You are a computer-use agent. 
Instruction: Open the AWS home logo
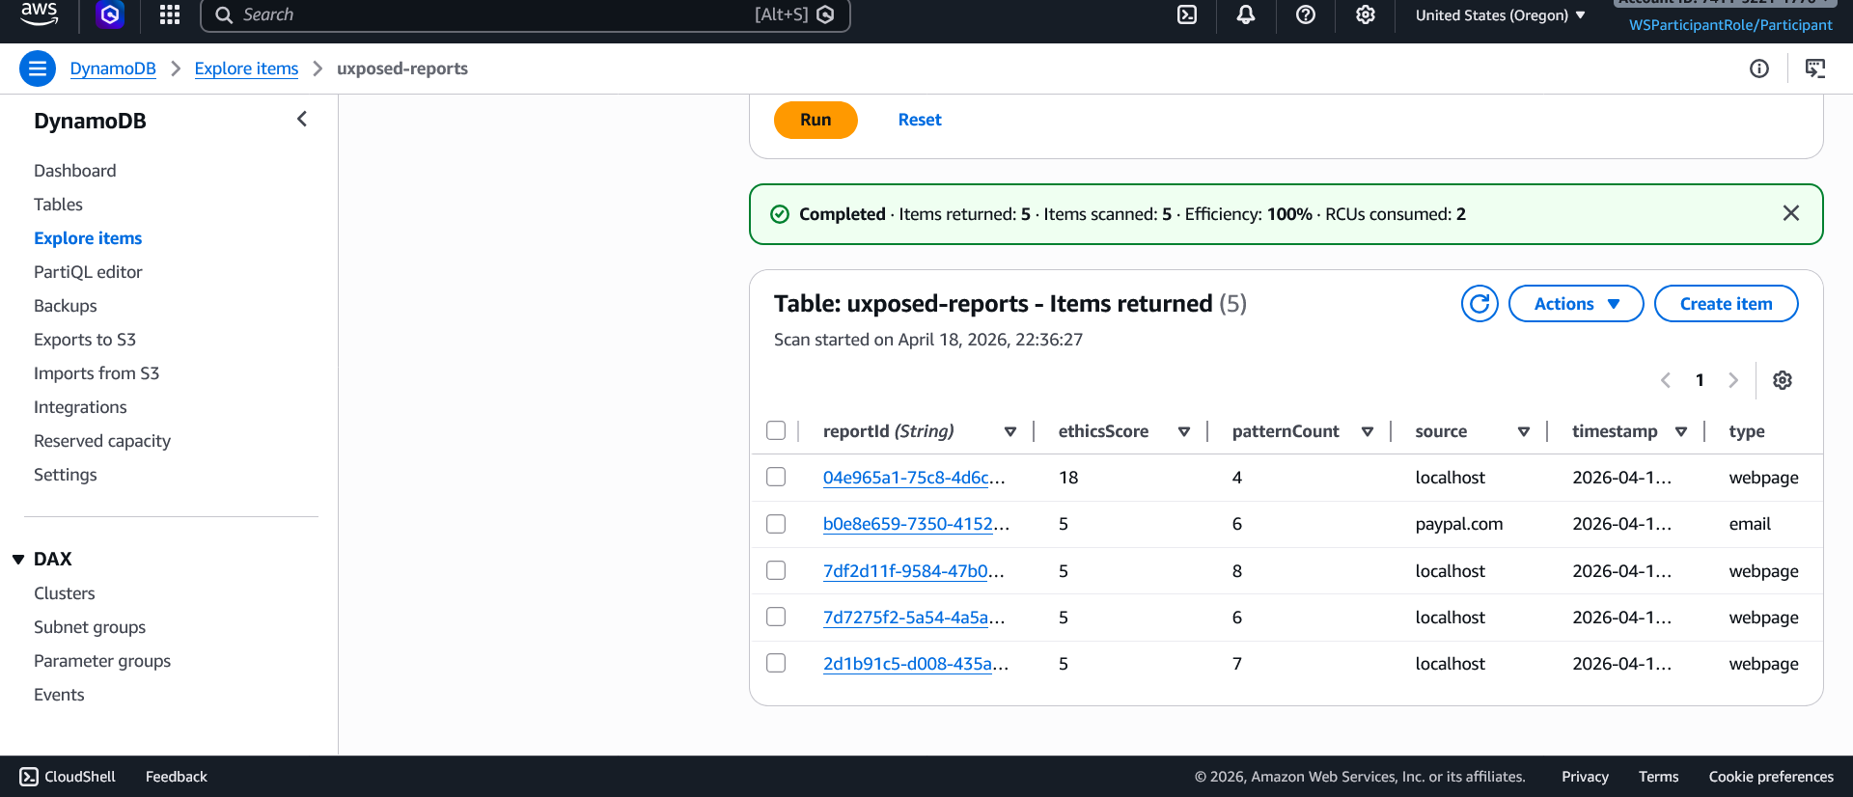[x=39, y=14]
